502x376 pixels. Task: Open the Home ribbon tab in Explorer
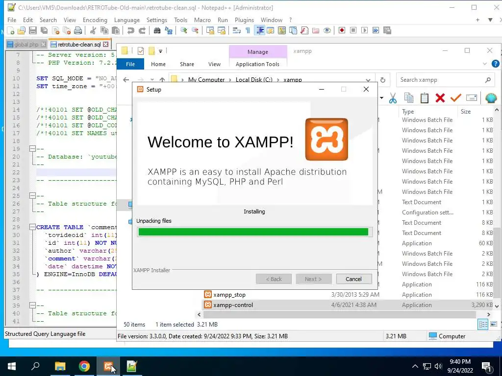pos(158,64)
